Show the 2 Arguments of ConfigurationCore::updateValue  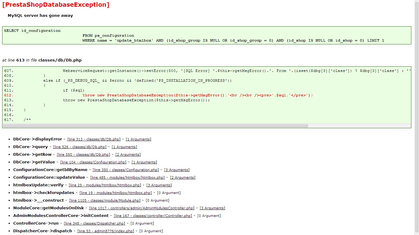(x=183, y=177)
